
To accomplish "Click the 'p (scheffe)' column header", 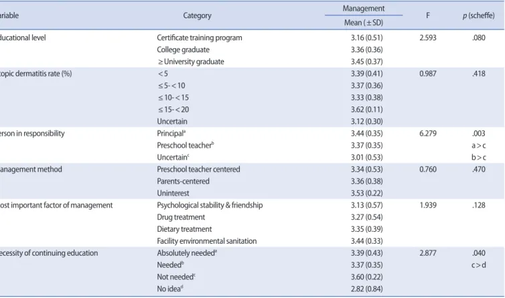I will tap(478, 15).
